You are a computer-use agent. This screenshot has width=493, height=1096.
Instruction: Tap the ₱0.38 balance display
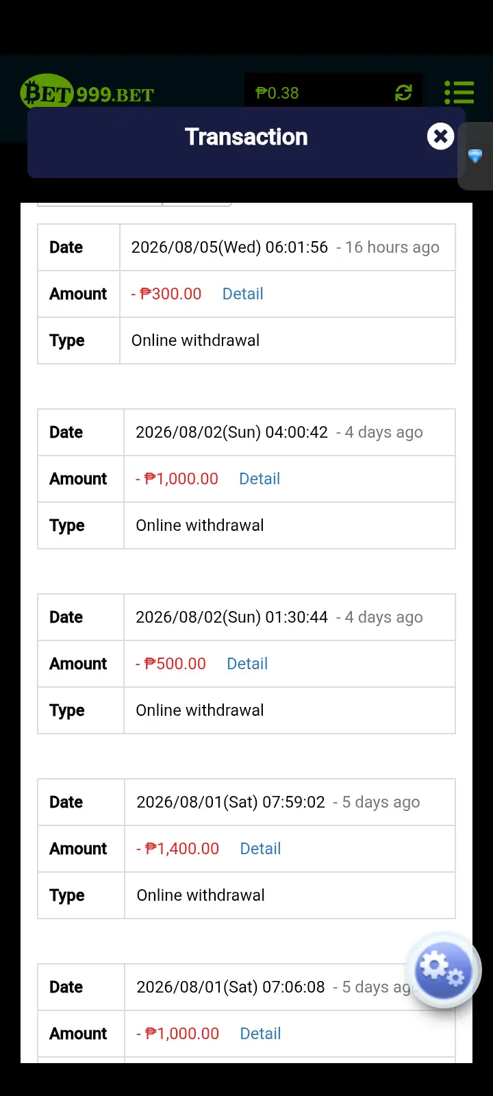tap(277, 93)
